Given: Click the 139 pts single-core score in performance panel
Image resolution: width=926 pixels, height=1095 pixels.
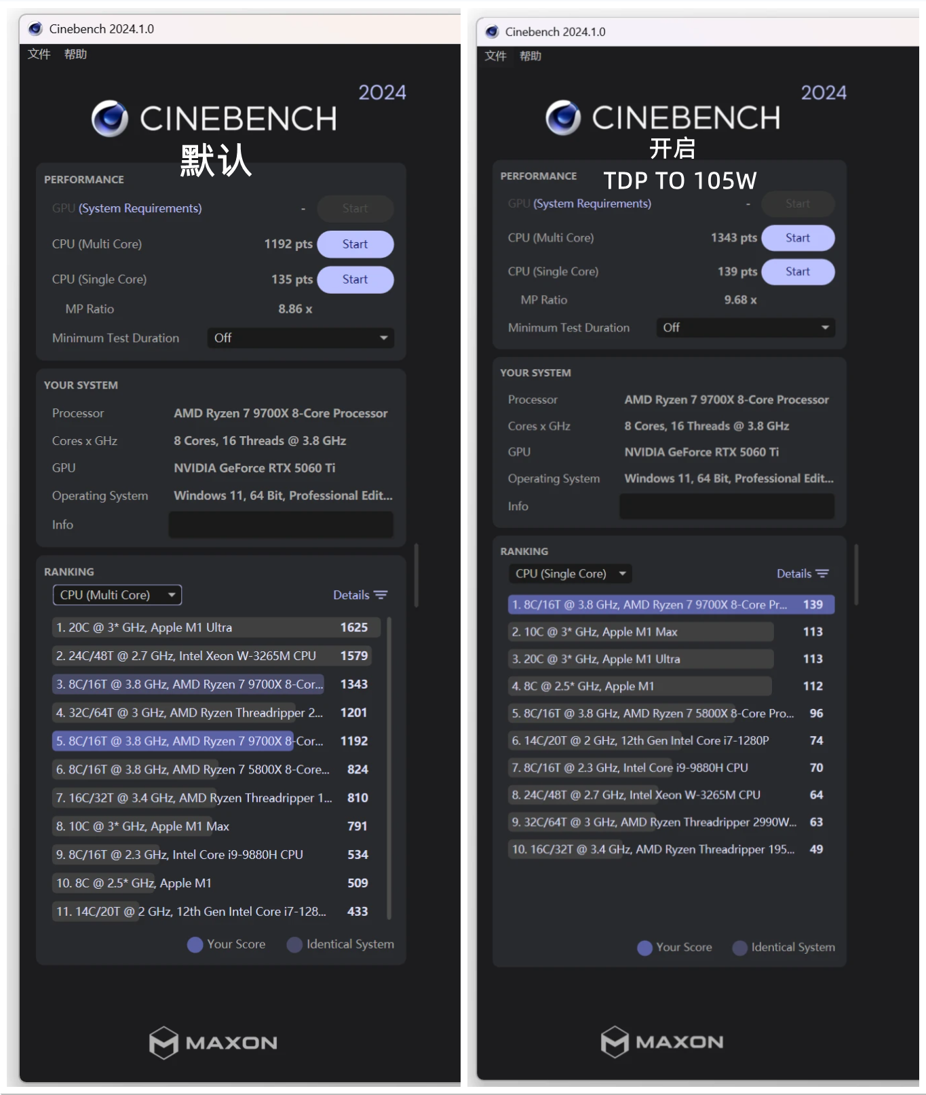Looking at the screenshot, I should tap(737, 271).
